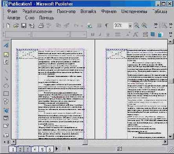Click the fill color swatch icon
The height and width of the screenshot is (154, 174).
coord(152,34)
